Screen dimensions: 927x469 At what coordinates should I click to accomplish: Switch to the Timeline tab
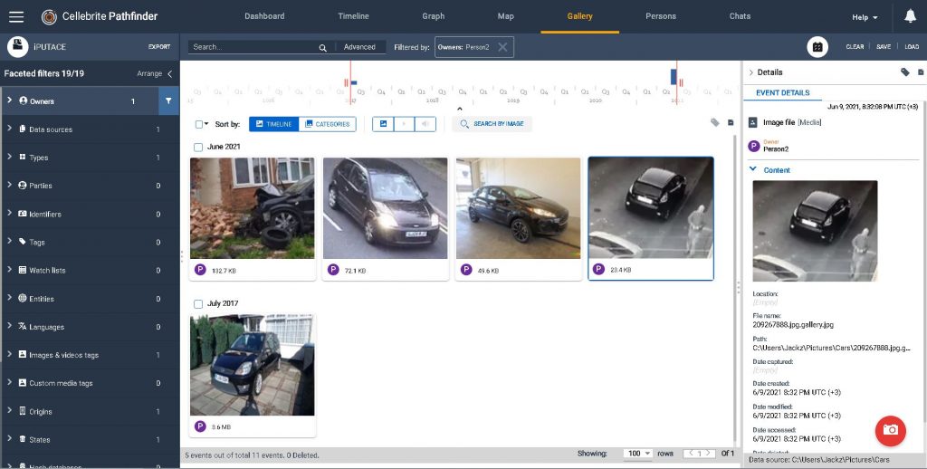point(353,16)
